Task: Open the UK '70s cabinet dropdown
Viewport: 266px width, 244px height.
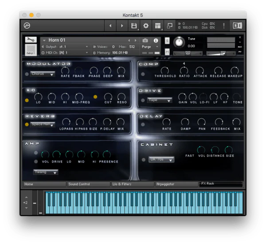Action: click(x=161, y=160)
